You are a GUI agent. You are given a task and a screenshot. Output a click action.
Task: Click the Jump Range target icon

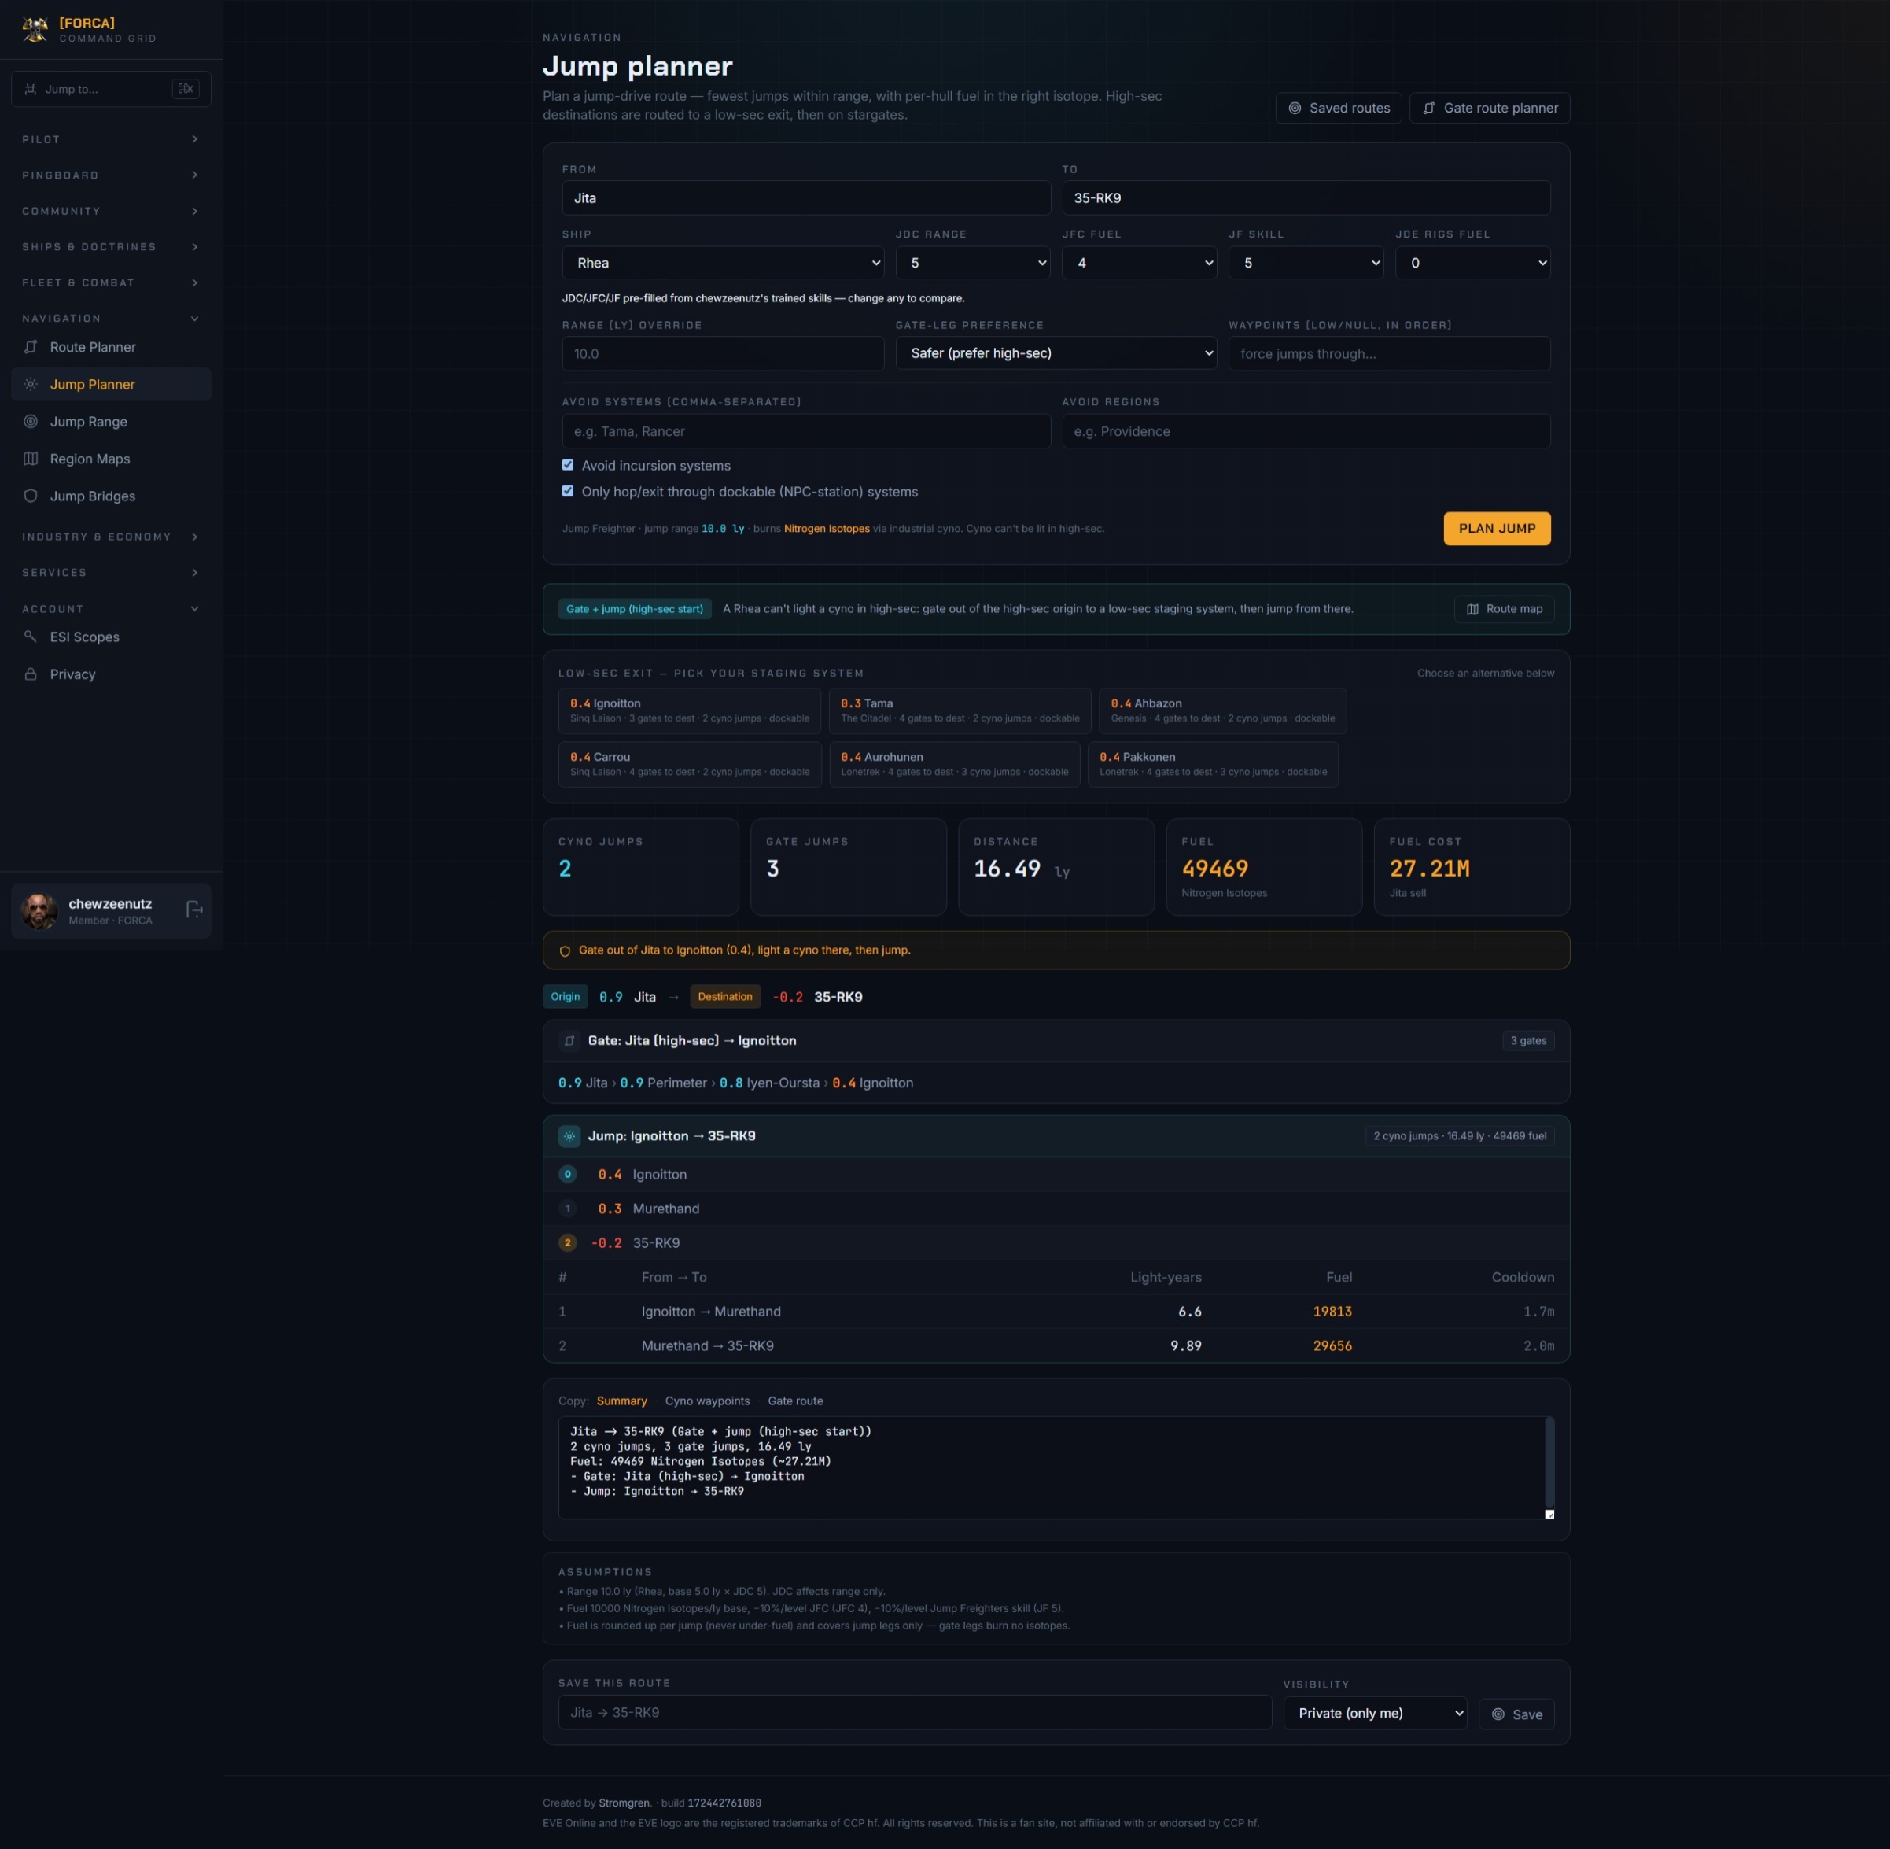(x=31, y=422)
